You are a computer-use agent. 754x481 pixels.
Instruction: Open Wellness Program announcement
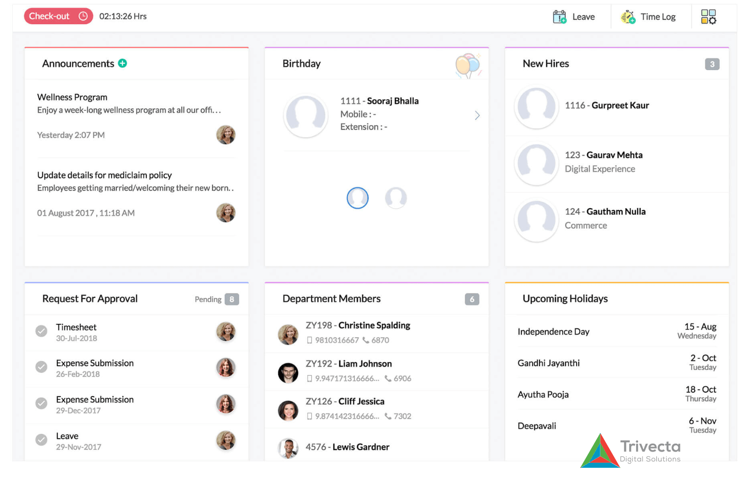pos(72,97)
